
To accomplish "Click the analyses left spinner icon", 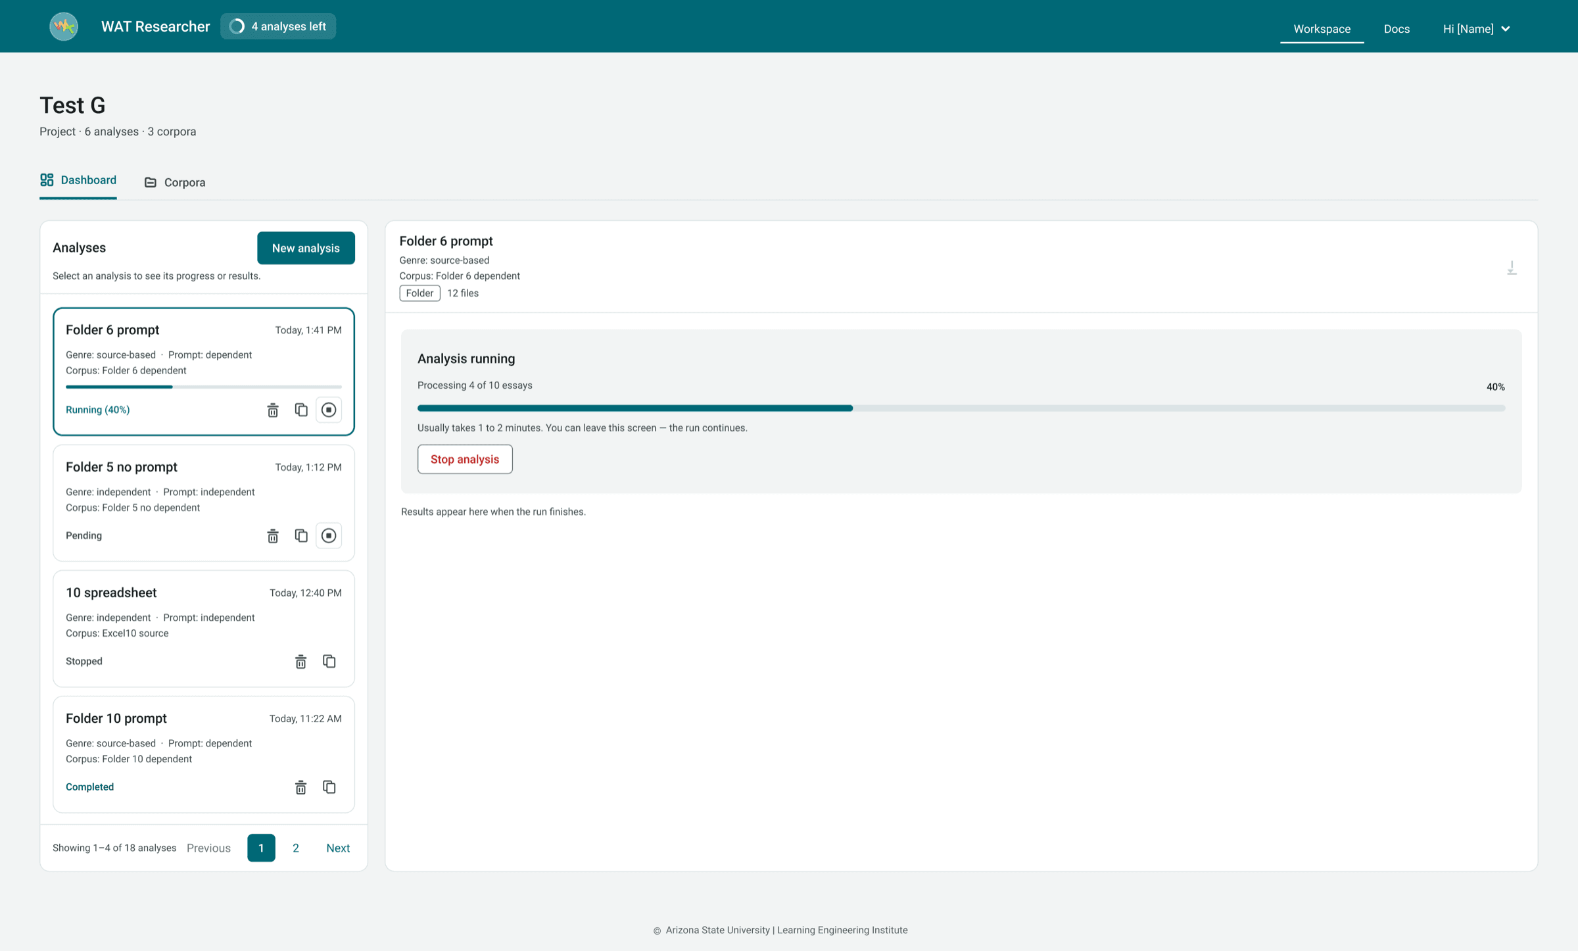I will [237, 26].
